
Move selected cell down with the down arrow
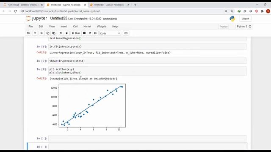click(67, 33)
